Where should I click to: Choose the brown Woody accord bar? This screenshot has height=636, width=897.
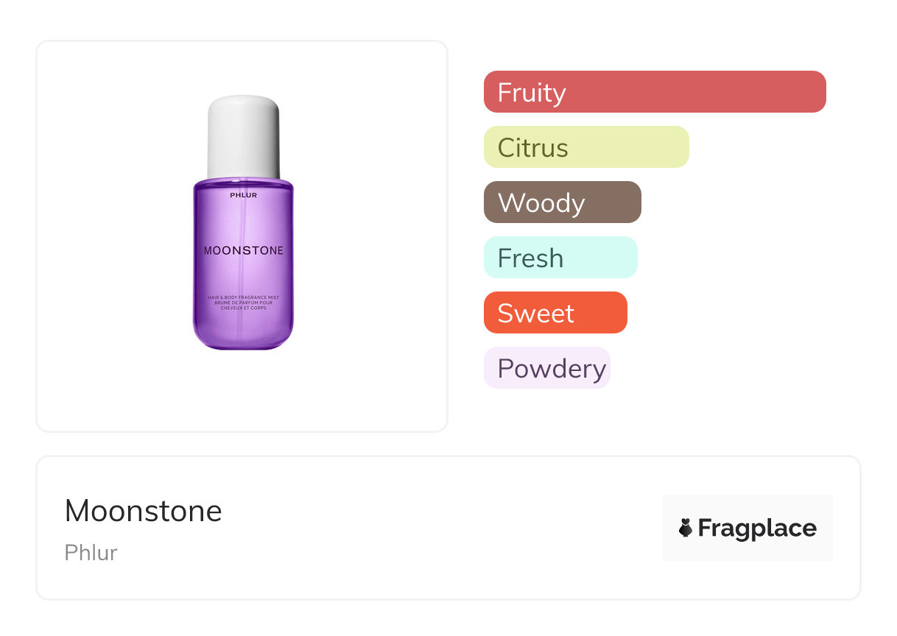563,202
